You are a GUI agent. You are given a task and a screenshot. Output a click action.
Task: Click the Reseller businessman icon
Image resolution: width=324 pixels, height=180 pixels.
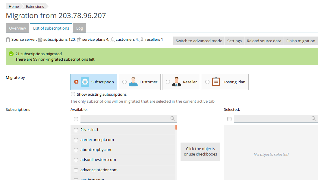click(x=177, y=82)
